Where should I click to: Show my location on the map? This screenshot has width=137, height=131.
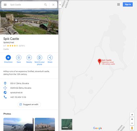coord(132,115)
